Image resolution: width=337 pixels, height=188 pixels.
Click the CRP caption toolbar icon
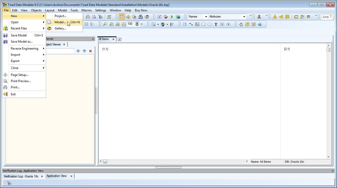[309, 17]
